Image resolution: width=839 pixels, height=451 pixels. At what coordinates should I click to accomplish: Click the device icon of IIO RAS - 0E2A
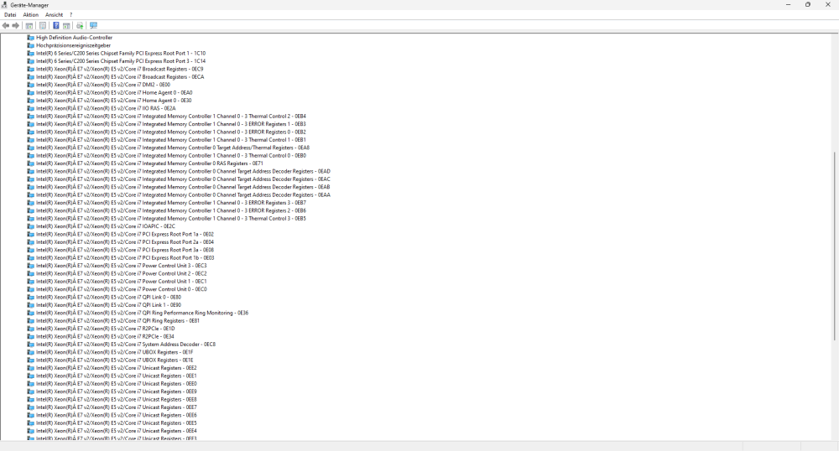(31, 108)
